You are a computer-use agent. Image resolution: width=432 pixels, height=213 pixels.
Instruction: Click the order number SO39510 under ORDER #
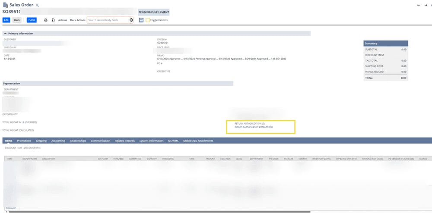click(162, 43)
